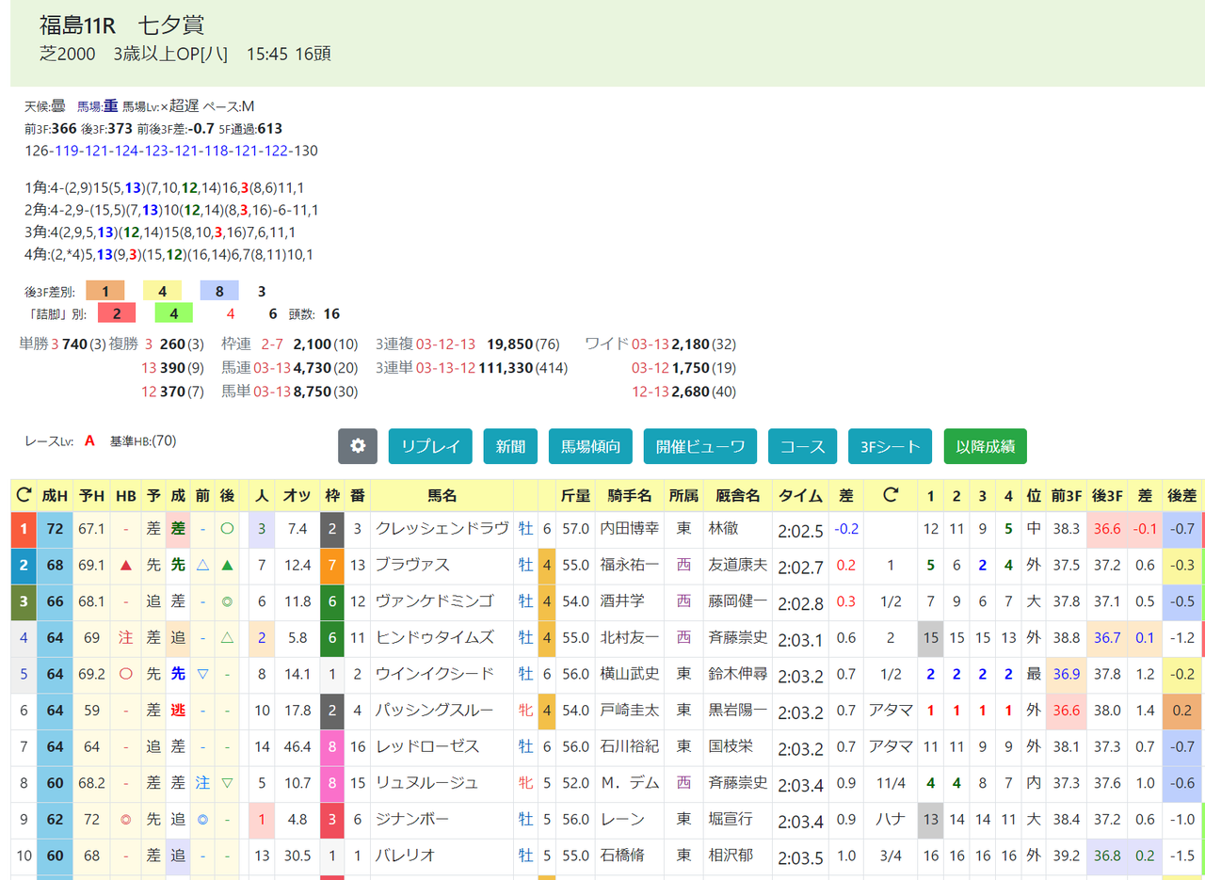Click jockey name 戸崎圭太
This screenshot has width=1205, height=880.
coord(630,711)
